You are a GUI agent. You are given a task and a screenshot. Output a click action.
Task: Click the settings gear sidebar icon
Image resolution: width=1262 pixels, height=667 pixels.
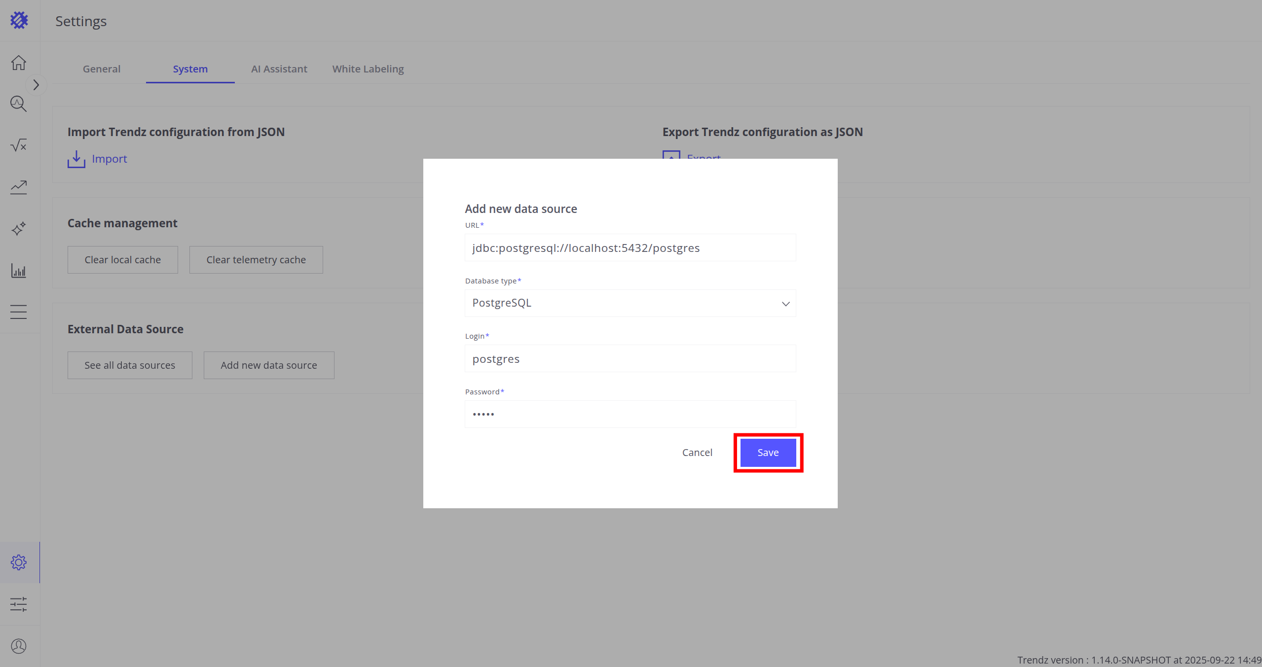pos(19,562)
